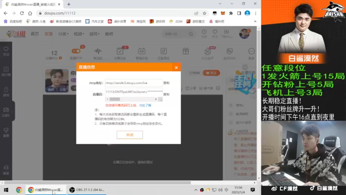Open Chrome extensions puzzle icon
The width and height of the screenshot is (346, 195).
point(231,13)
